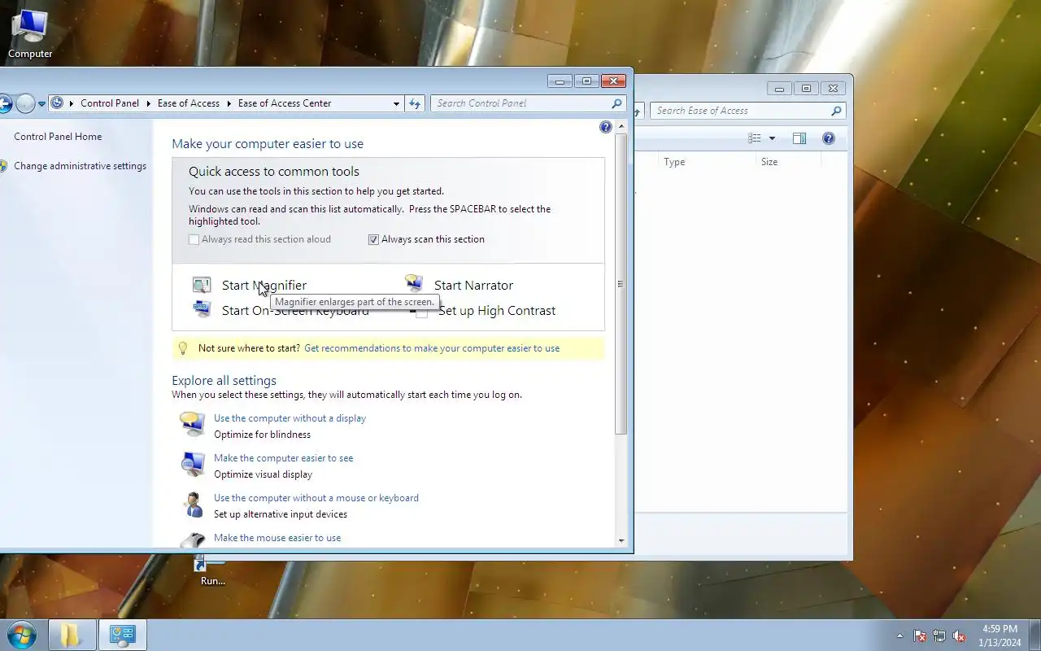The width and height of the screenshot is (1041, 651).
Task: Click the lightbulb icon in recommendations bar
Action: 184,348
